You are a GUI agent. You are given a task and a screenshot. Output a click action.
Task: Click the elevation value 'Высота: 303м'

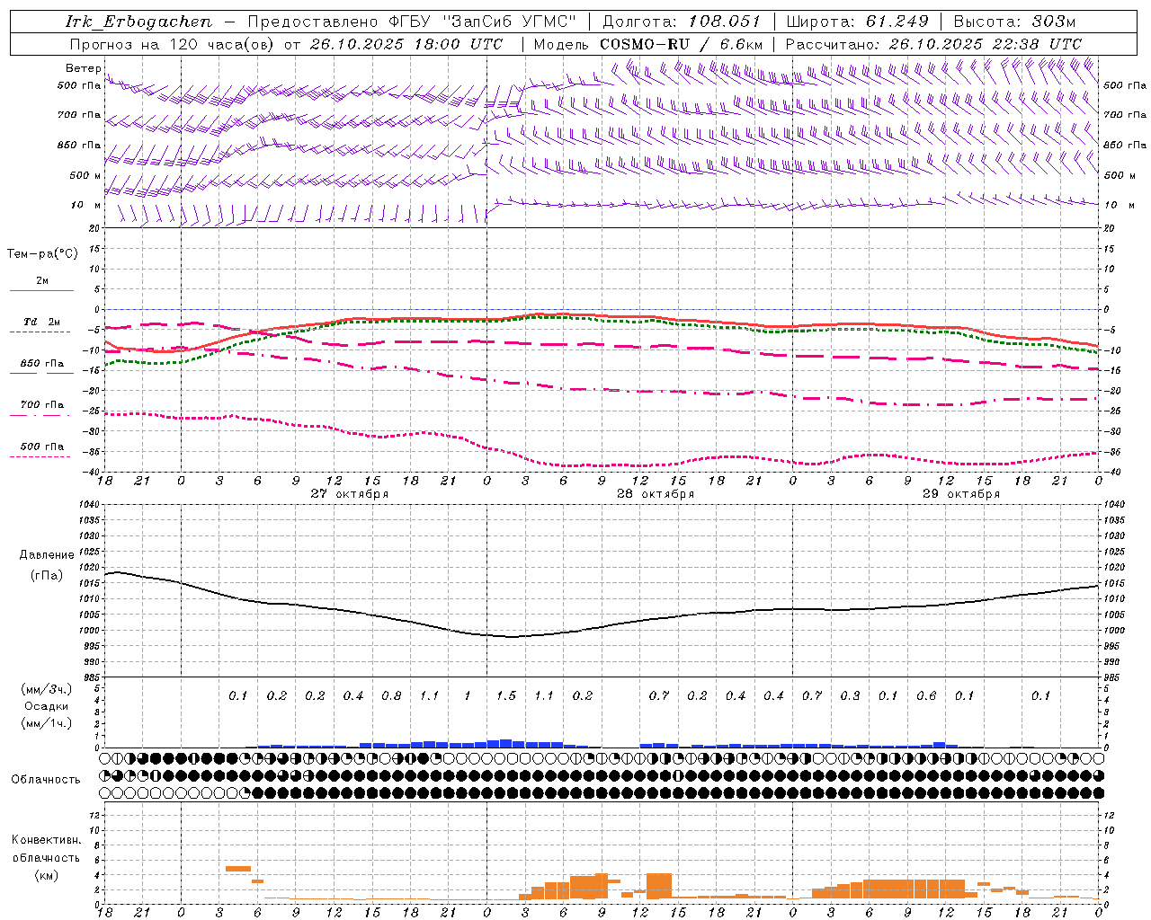pos(1014,22)
